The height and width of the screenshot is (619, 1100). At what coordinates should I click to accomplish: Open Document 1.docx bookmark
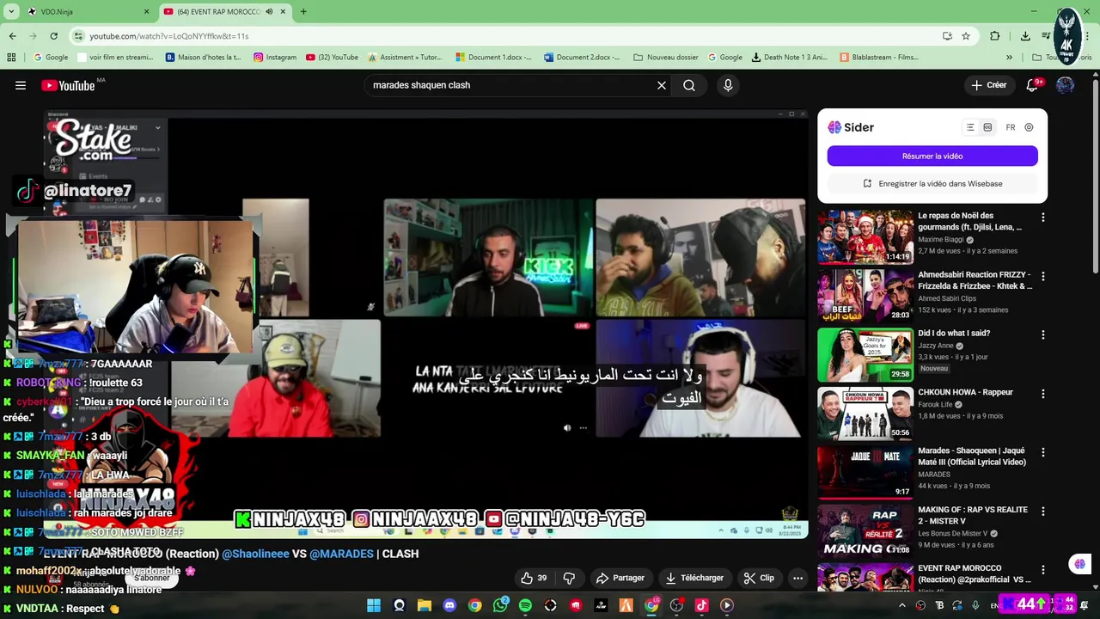point(494,58)
